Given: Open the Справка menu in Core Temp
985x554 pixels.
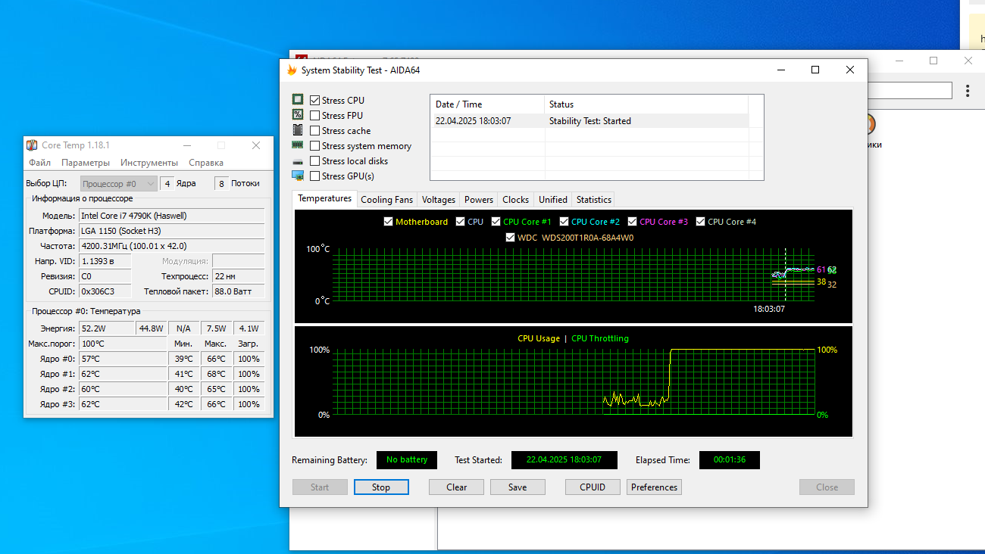Looking at the screenshot, I should tap(206, 163).
